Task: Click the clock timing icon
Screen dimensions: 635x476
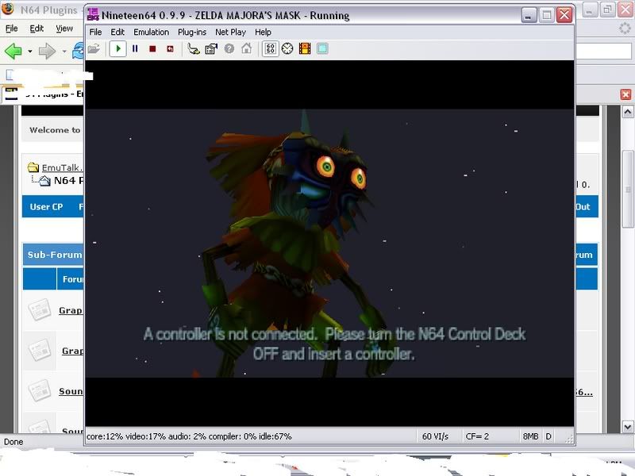Action: point(287,49)
